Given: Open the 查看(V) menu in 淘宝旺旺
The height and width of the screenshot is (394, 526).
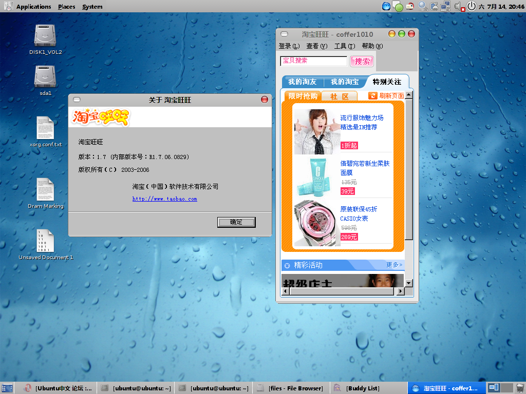Looking at the screenshot, I should (x=316, y=46).
